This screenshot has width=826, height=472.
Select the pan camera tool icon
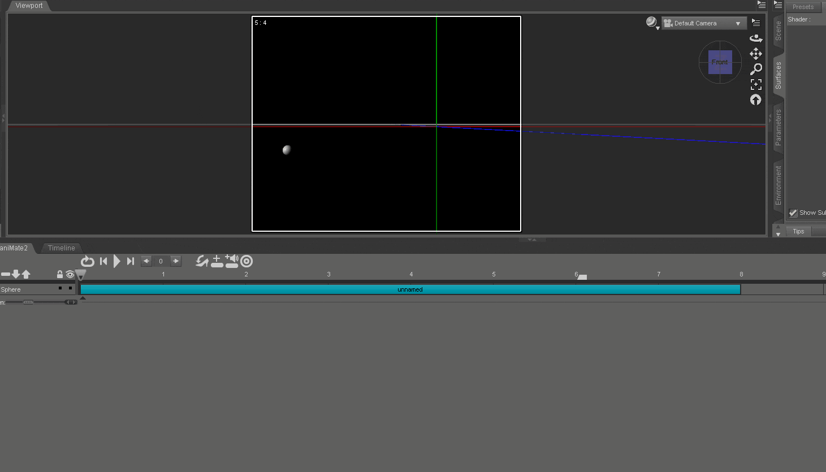pyautogui.click(x=756, y=54)
